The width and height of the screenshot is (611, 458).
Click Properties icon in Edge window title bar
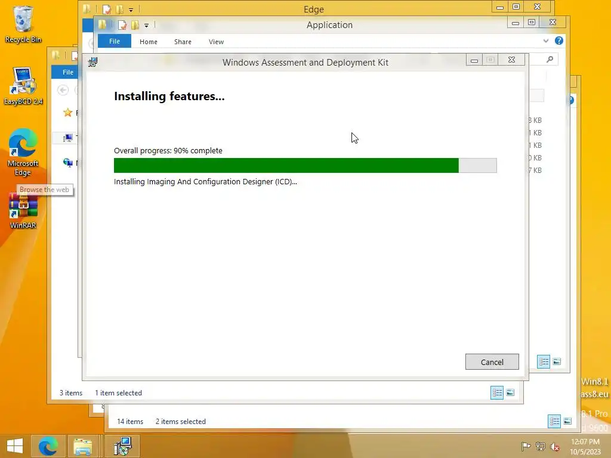[107, 10]
